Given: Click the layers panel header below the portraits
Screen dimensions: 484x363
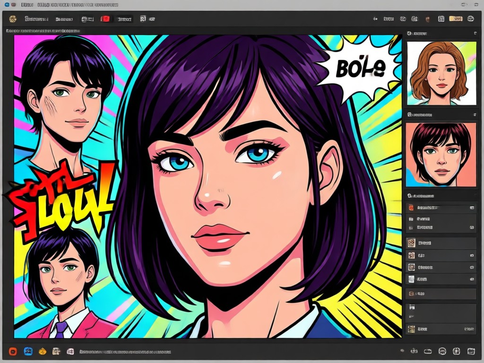Looking at the screenshot, I should (x=421, y=196).
